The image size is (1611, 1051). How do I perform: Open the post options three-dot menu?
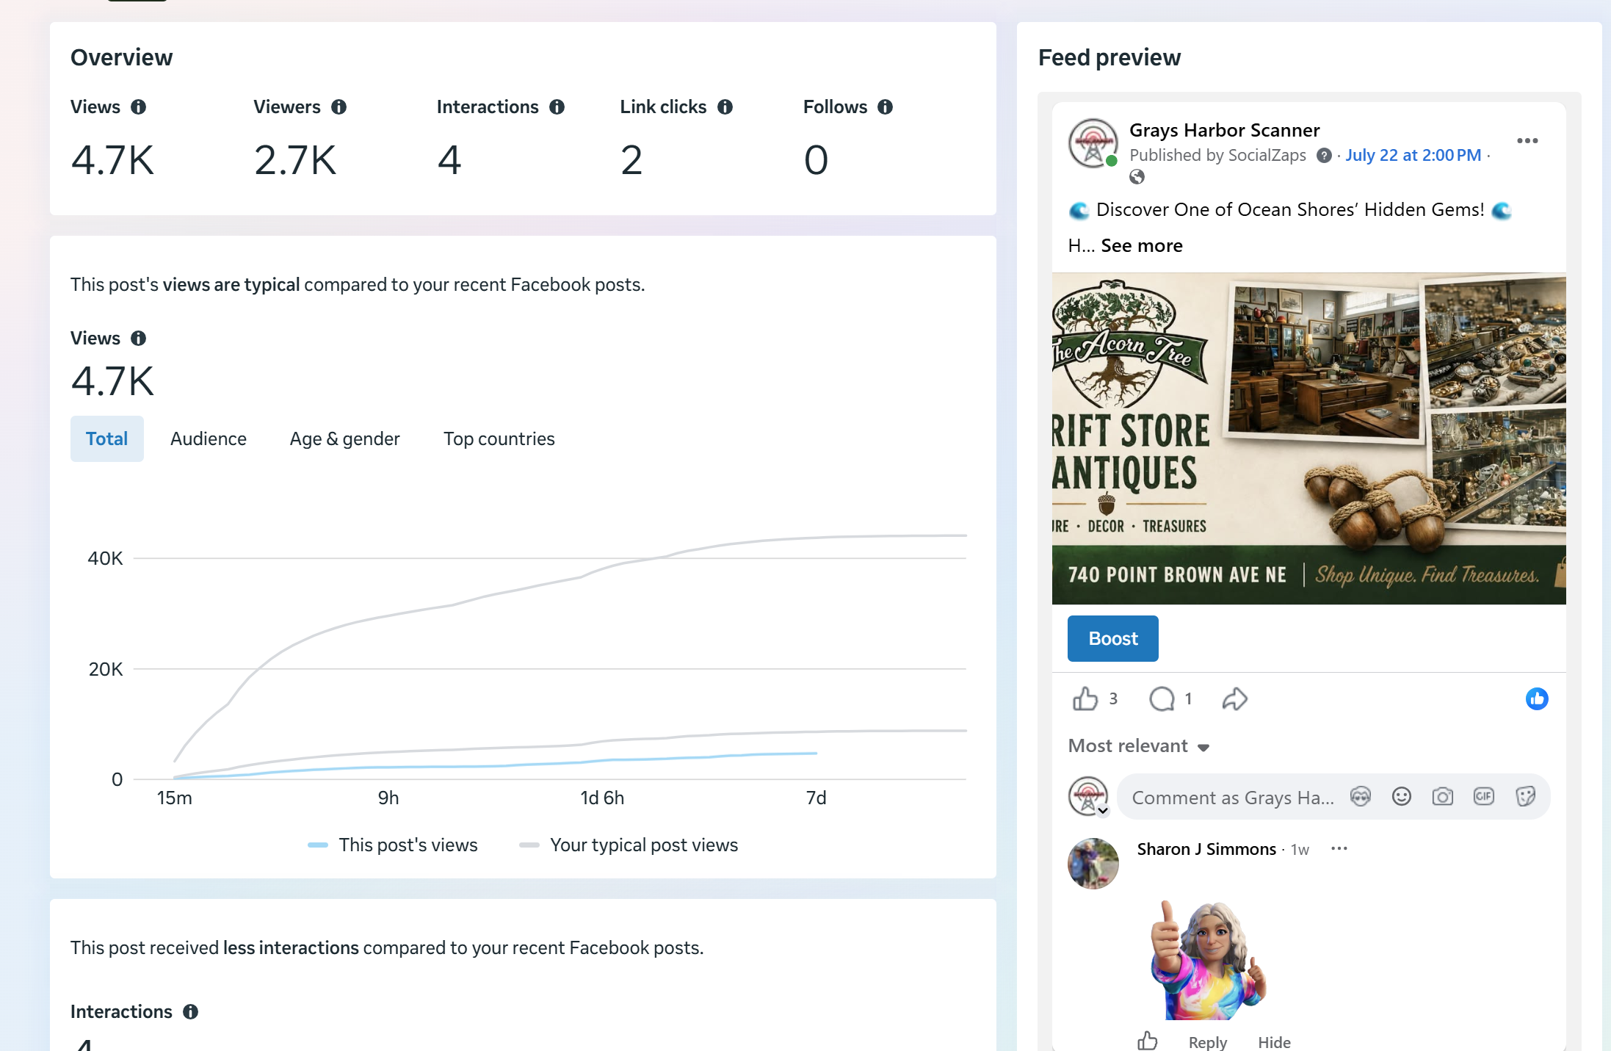pos(1527,140)
